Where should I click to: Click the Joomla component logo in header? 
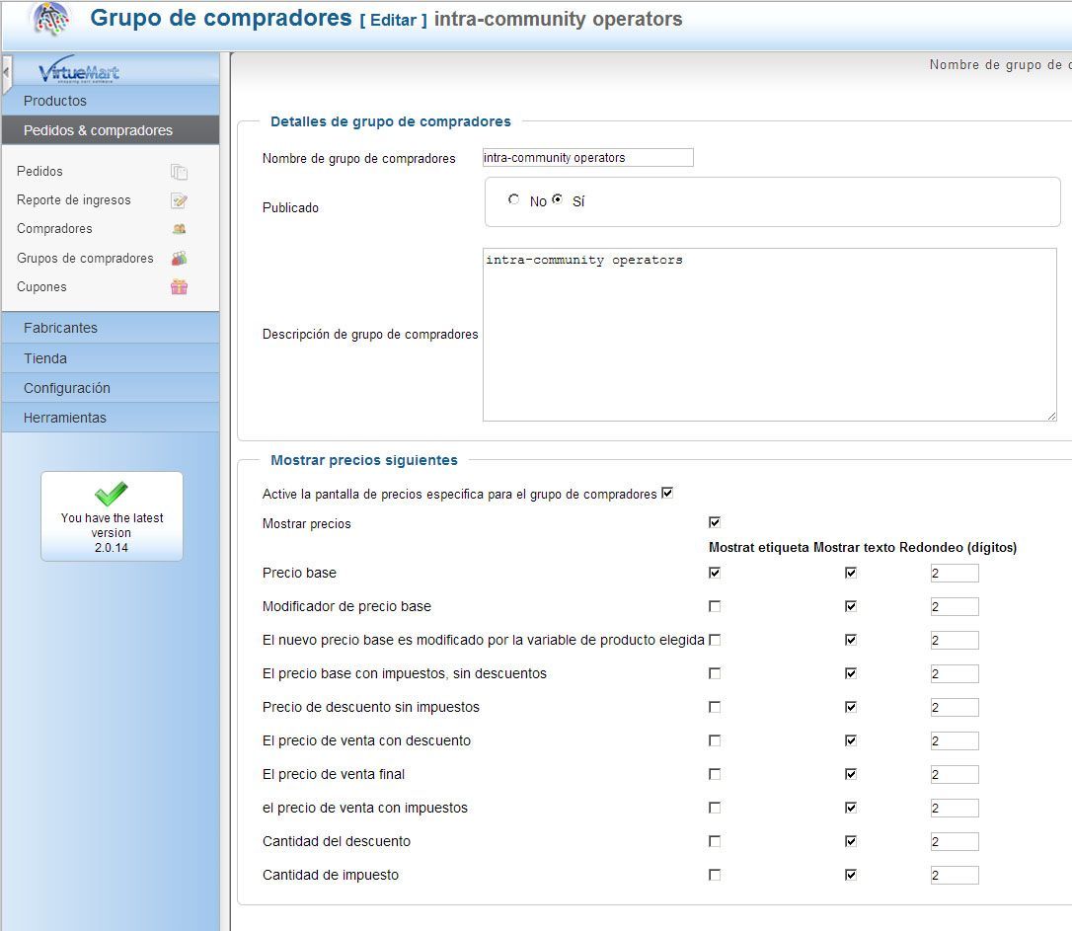click(51, 19)
